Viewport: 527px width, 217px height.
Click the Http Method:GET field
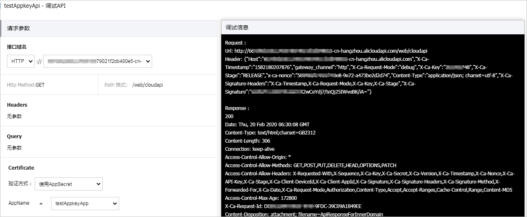26,85
